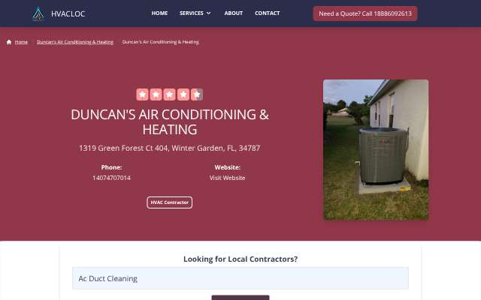Click the Looking for Local Contractors heading
Screen dimensions: 481x300
(240, 259)
